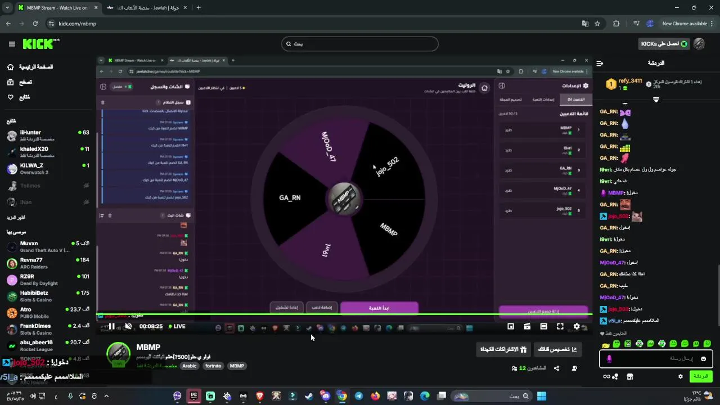Reload the page in Chrome
Viewport: 720px width, 405px height.
point(35,24)
